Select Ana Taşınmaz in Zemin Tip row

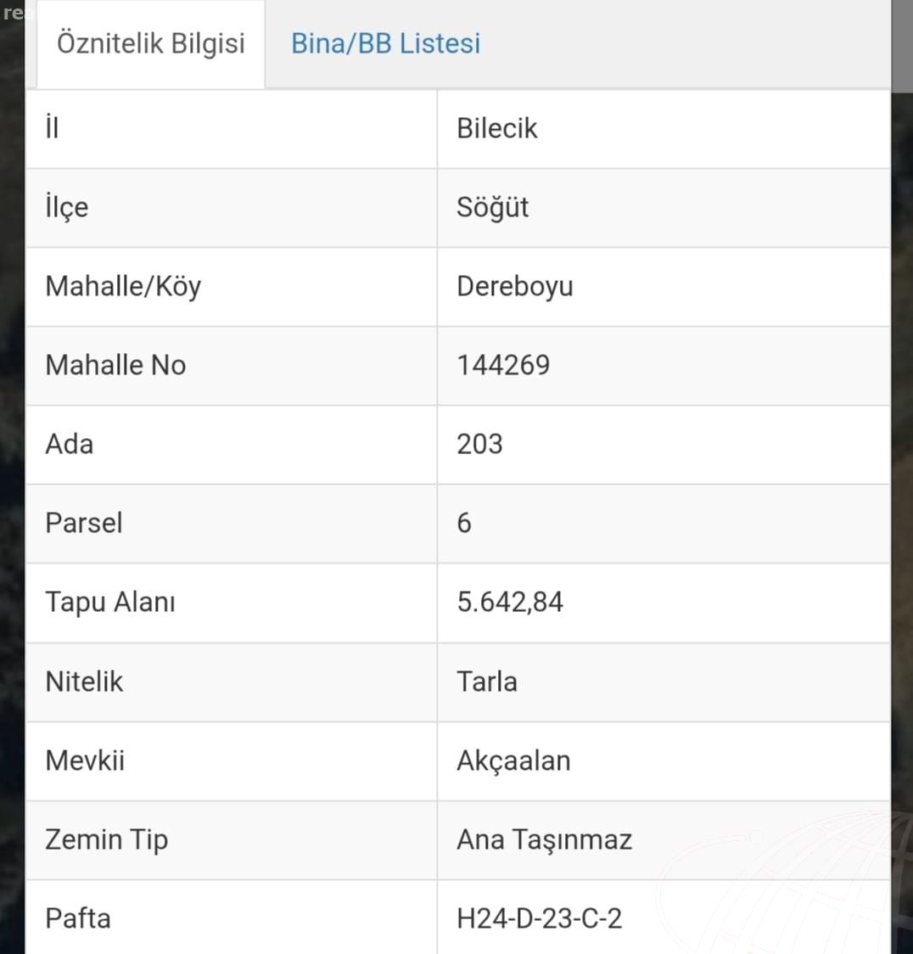(x=545, y=840)
